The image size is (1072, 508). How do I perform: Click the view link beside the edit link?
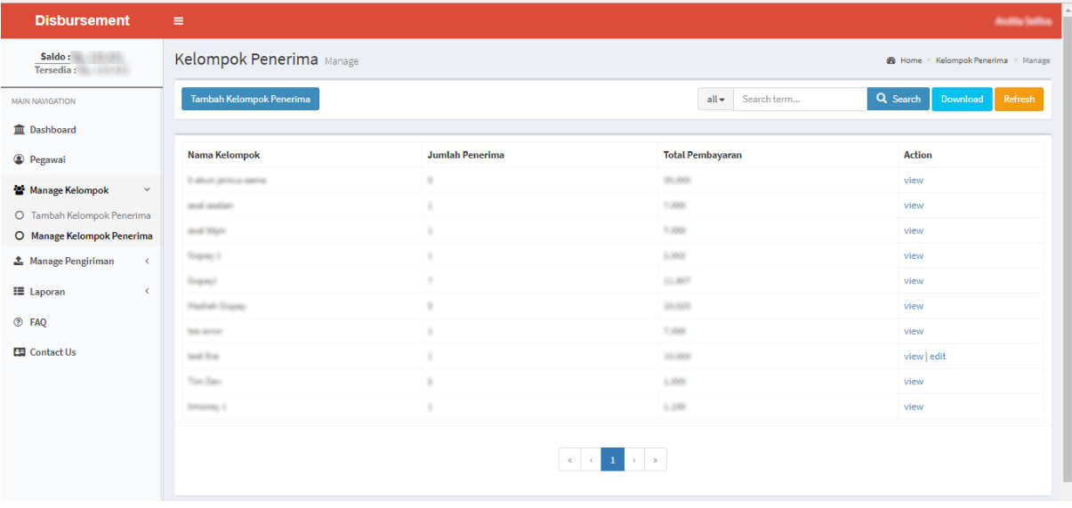tap(914, 356)
